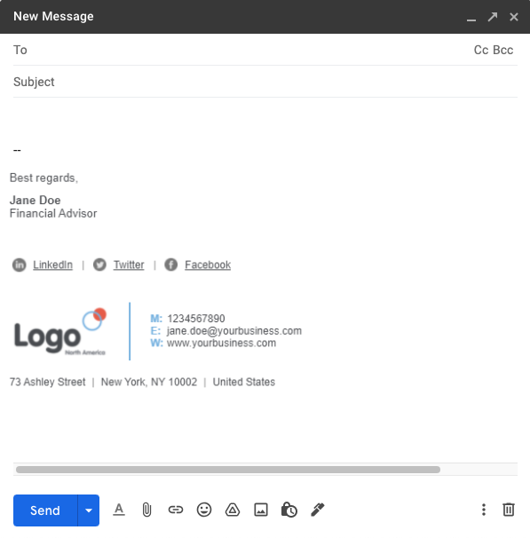This screenshot has width=530, height=538.
Task: Add Bcc recipients
Action: [502, 50]
